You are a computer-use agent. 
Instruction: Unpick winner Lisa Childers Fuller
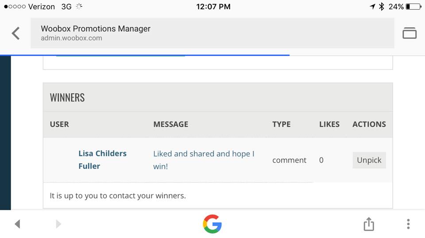coord(369,160)
